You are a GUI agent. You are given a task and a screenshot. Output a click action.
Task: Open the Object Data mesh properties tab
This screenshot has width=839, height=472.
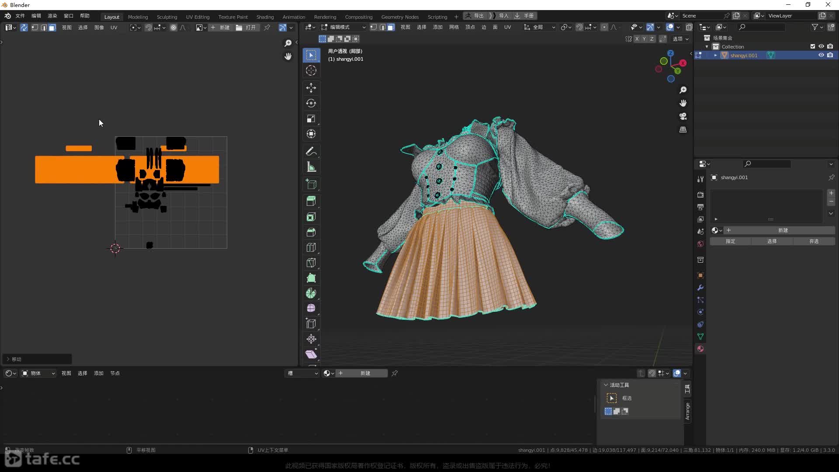(700, 337)
